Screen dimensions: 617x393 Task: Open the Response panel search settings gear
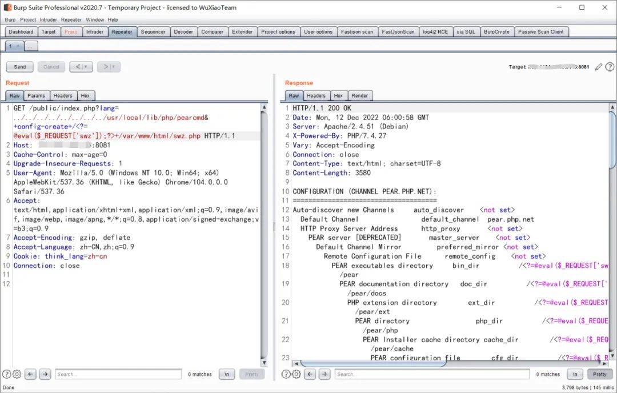(x=297, y=374)
